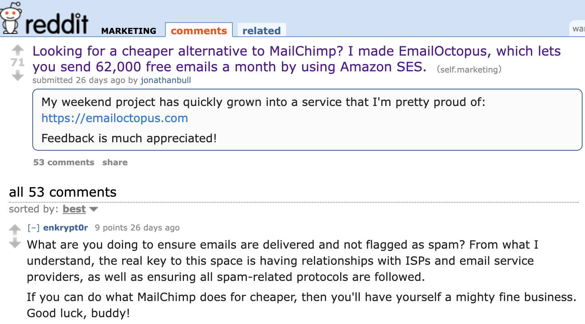Collapse enkrypt0r's comment thread
Viewport: 585px width, 324px height.
(33, 228)
